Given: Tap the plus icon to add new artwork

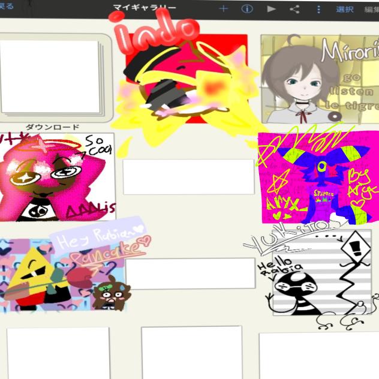Looking at the screenshot, I should [x=223, y=9].
